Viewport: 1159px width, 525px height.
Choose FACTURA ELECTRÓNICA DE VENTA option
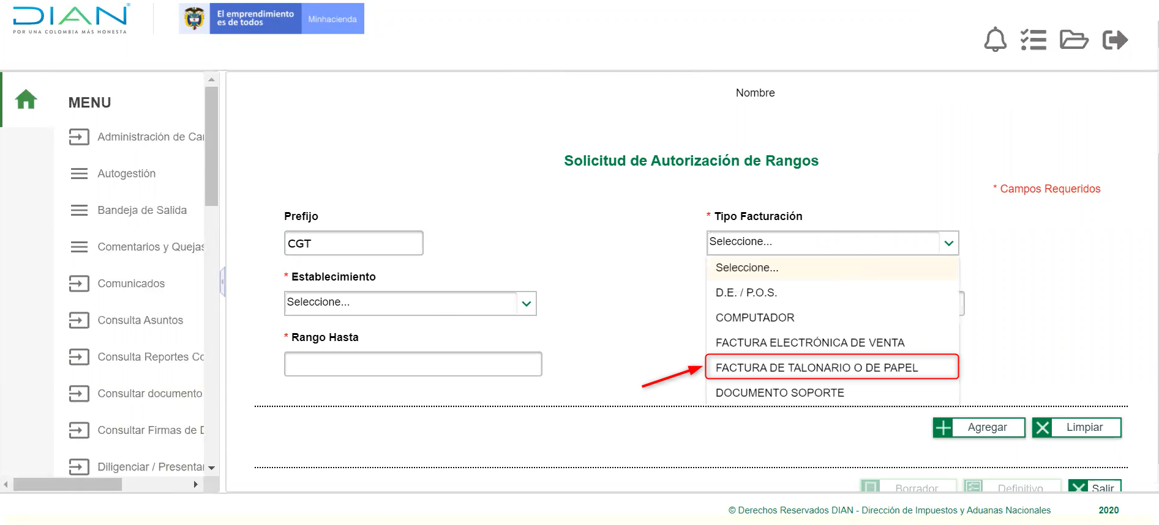809,342
